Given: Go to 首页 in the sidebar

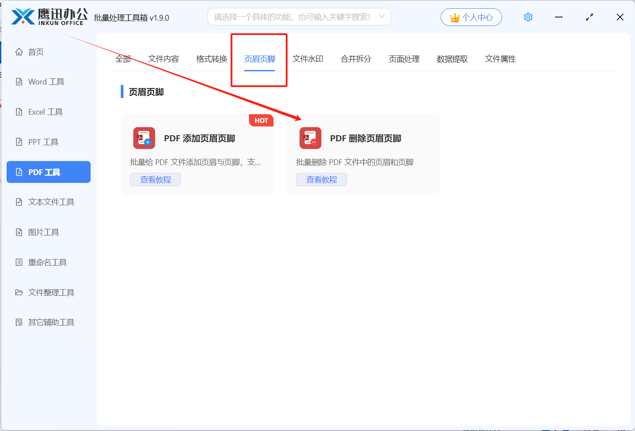Looking at the screenshot, I should (35, 52).
